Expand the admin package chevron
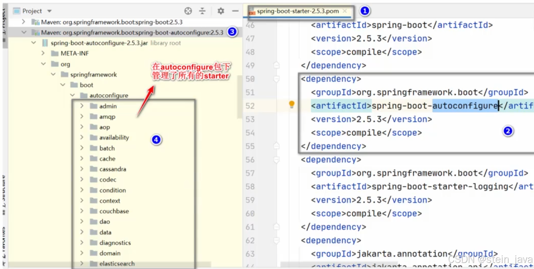 [x=82, y=106]
